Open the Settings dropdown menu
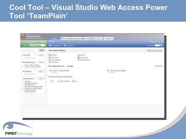The height and width of the screenshot is (139, 186). pos(154,42)
